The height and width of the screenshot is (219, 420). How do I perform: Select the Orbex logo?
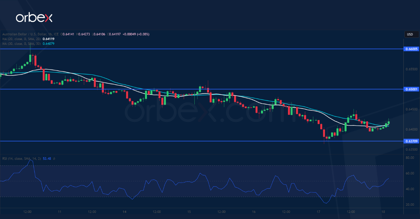point(34,16)
